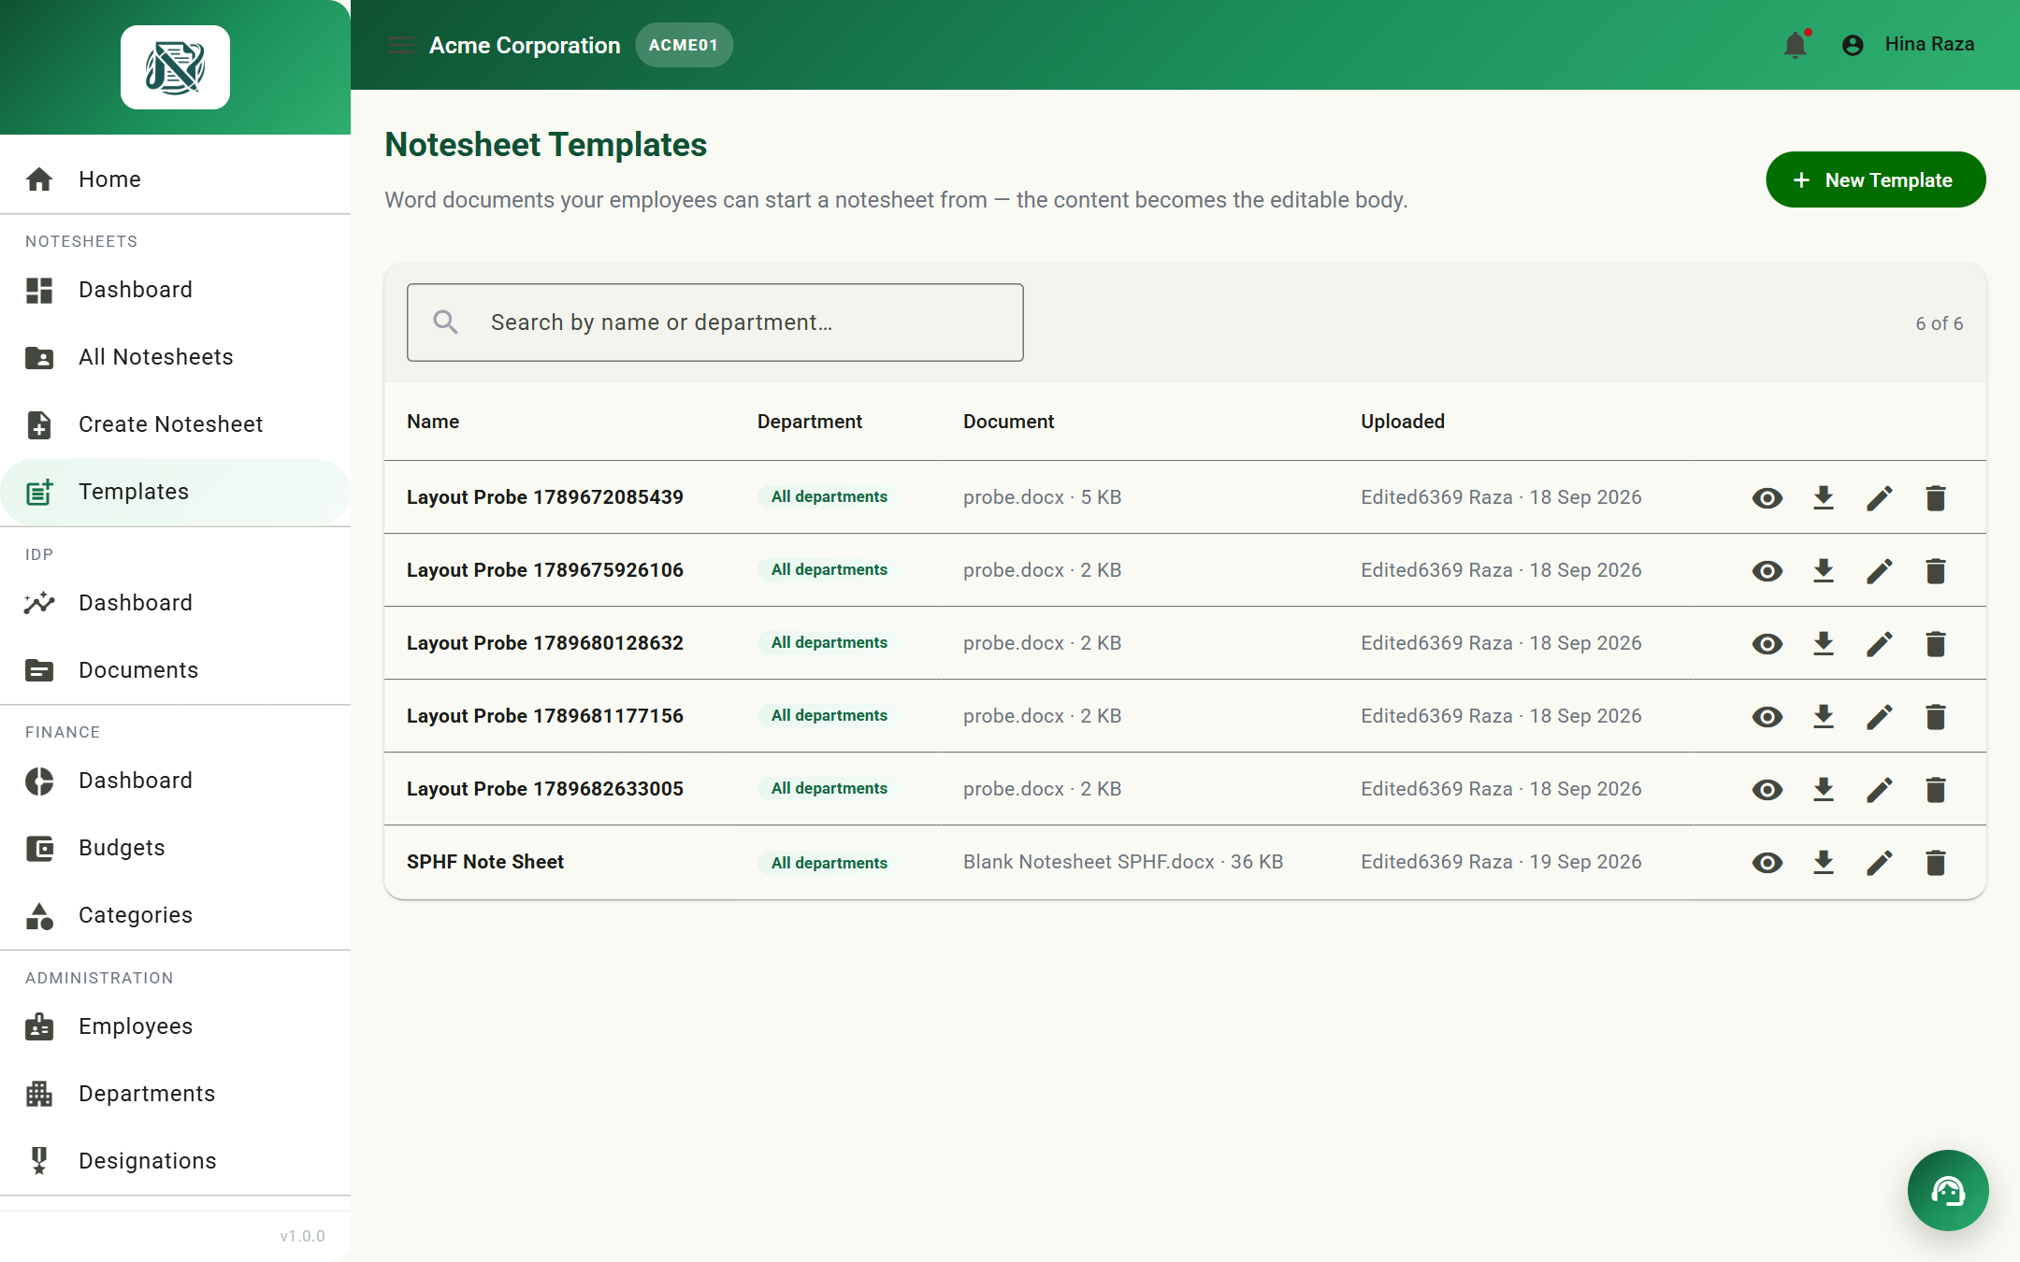The width and height of the screenshot is (2020, 1262).
Task: Click the Name column header
Action: (x=433, y=422)
